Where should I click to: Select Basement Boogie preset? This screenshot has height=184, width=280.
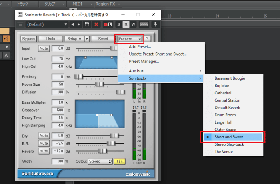[233, 78]
